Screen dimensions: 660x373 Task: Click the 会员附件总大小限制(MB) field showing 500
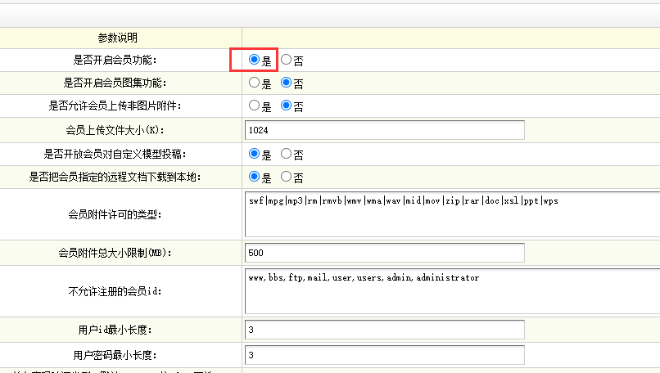pyautogui.click(x=384, y=252)
